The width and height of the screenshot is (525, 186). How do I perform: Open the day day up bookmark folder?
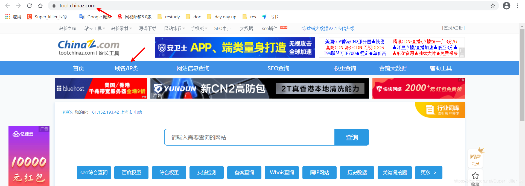(x=222, y=17)
